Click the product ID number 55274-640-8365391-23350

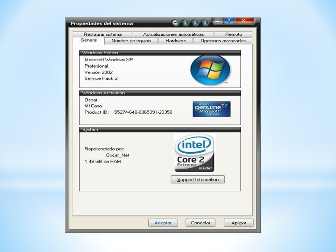(143, 112)
